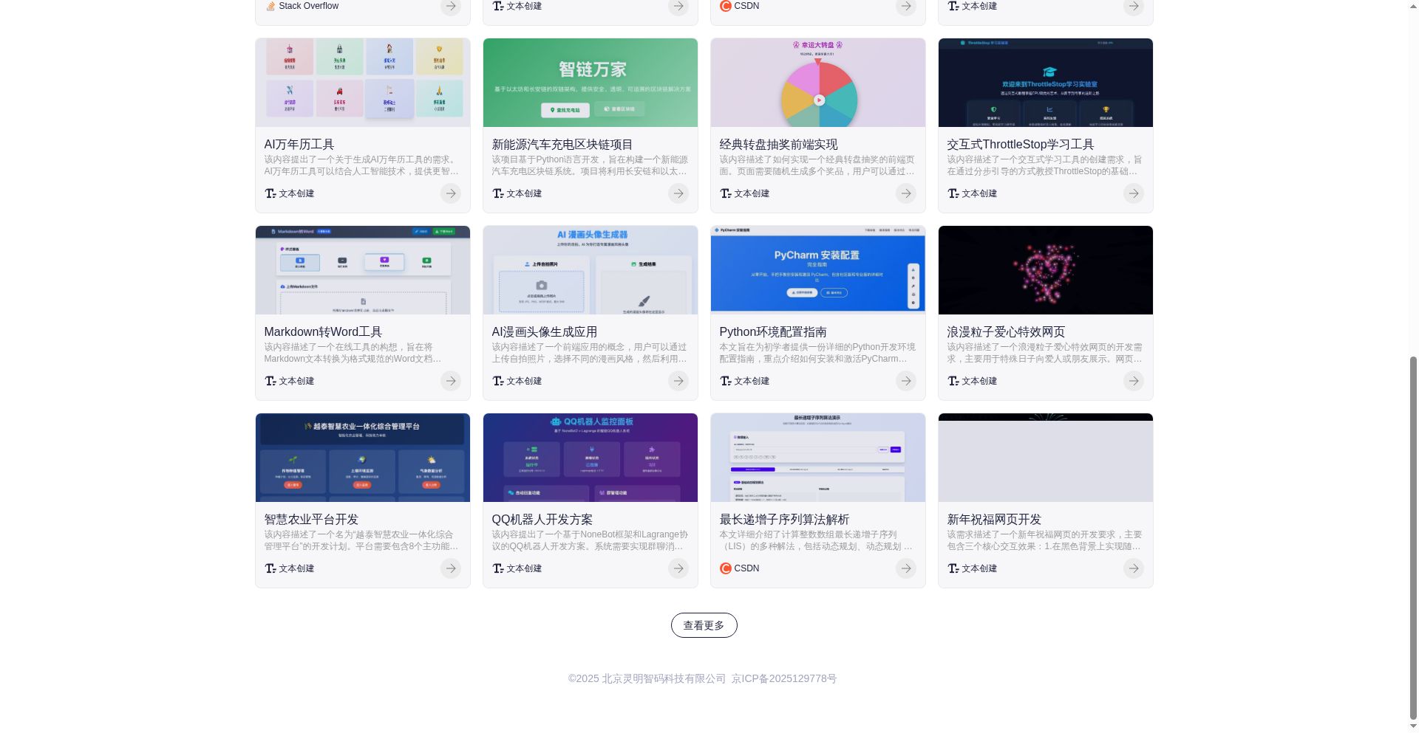Click the 文本创建 icon on 交互式ThrottleStop学习工具 card

[953, 193]
